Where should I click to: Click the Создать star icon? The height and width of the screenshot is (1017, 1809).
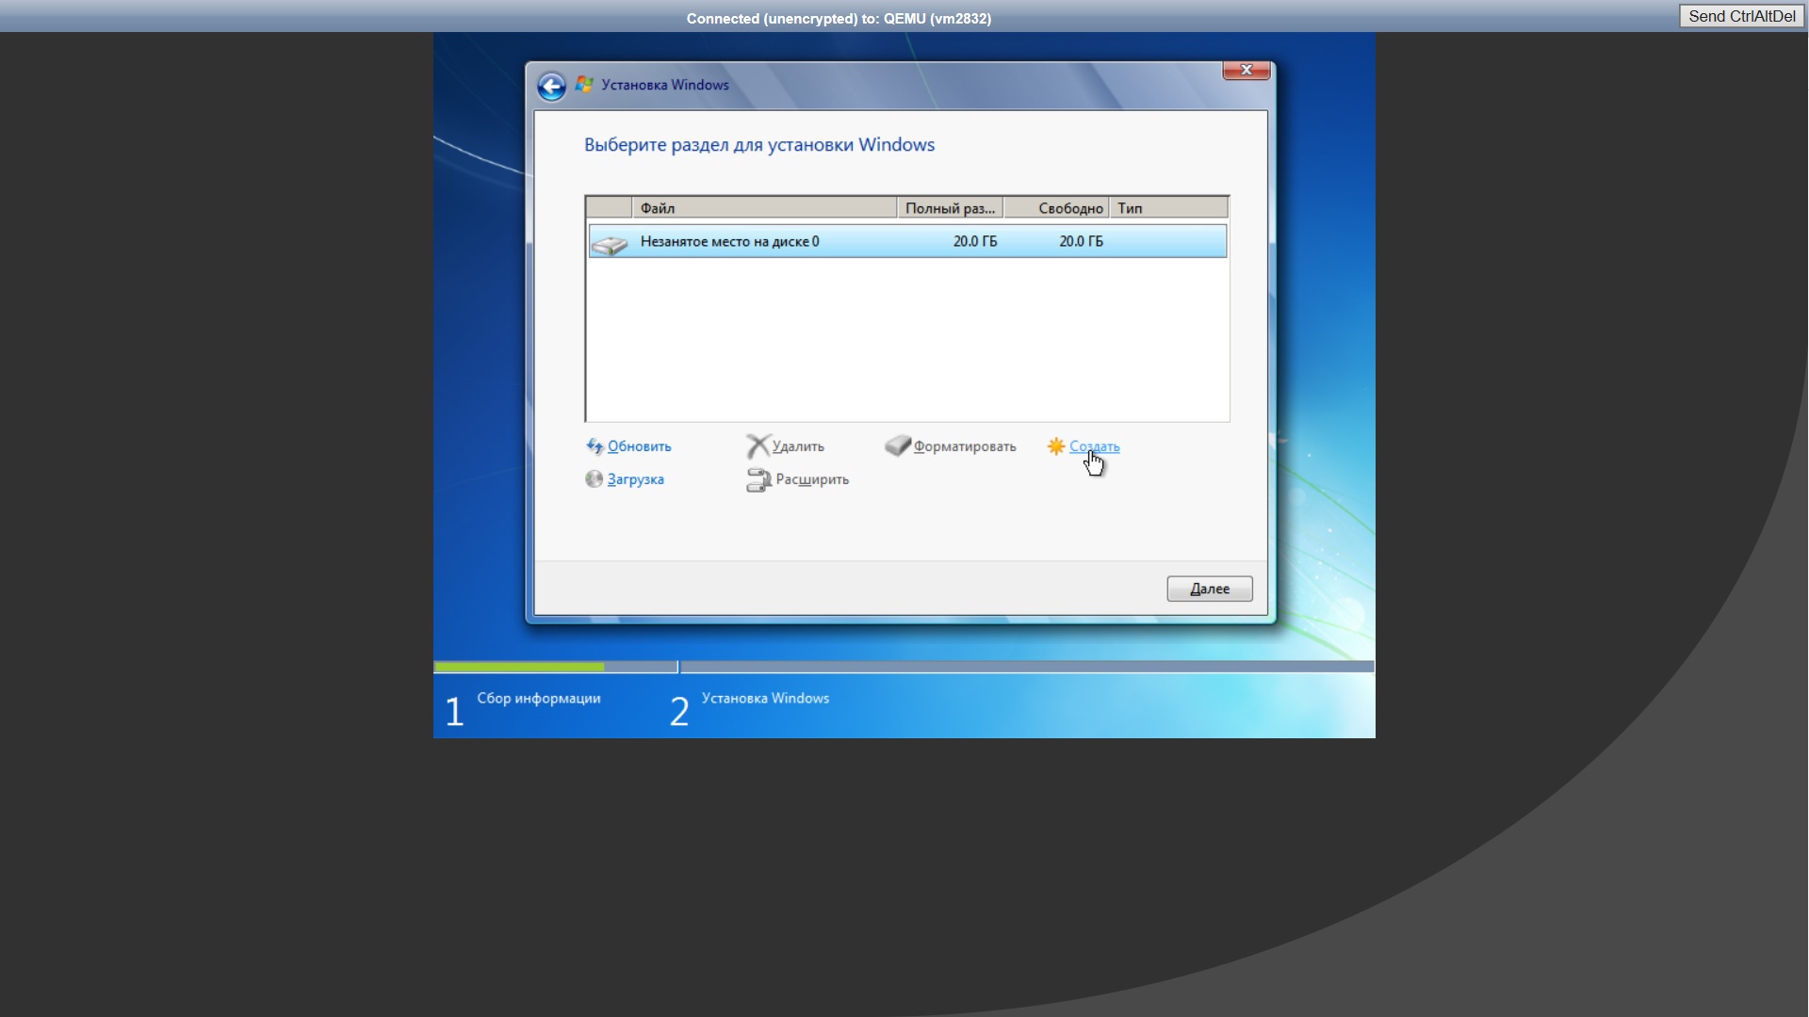coord(1056,446)
